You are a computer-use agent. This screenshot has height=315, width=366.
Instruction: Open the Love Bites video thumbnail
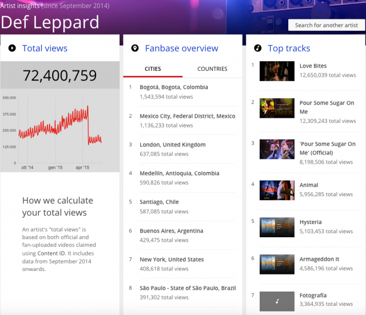click(x=277, y=71)
